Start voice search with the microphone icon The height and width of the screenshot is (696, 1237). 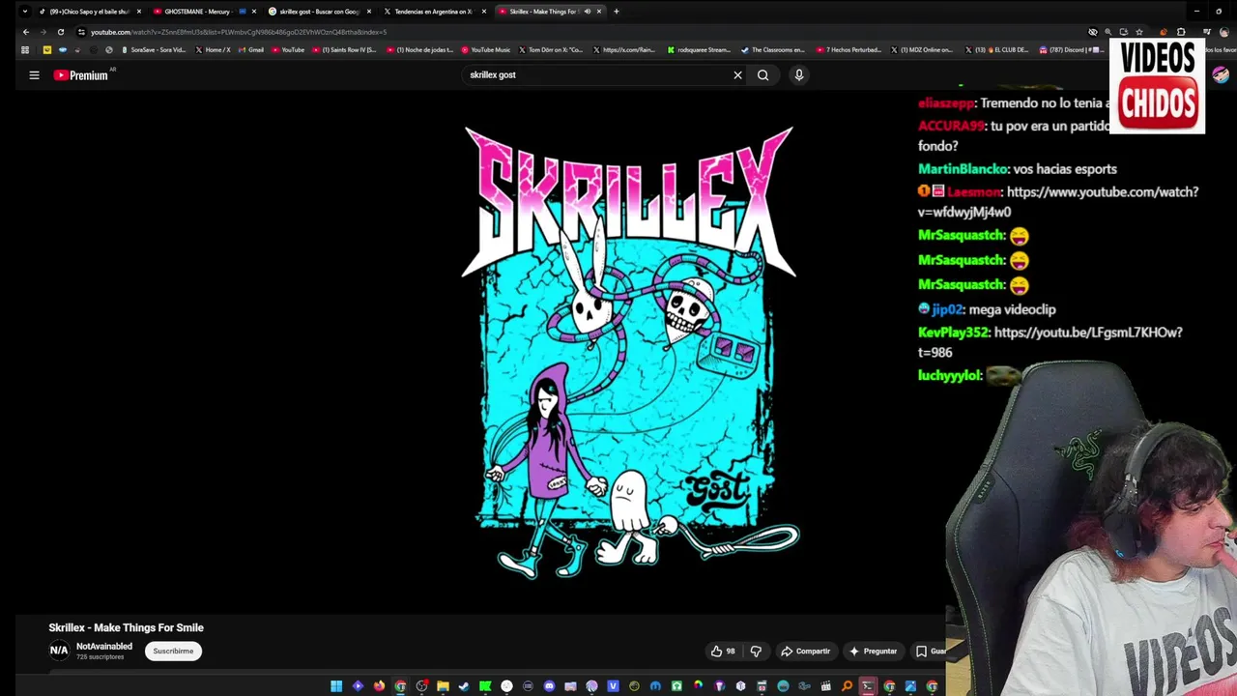(x=798, y=74)
